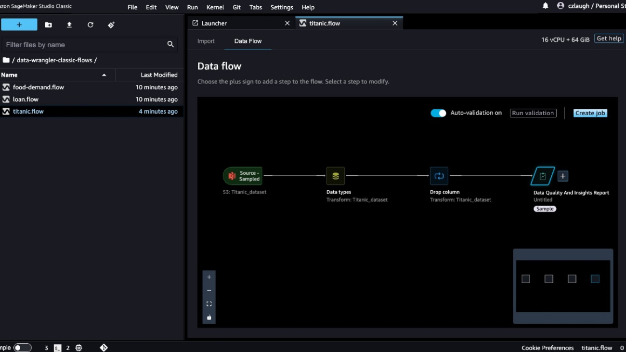This screenshot has height=352, width=626.
Task: Open the View menu
Action: 172,7
